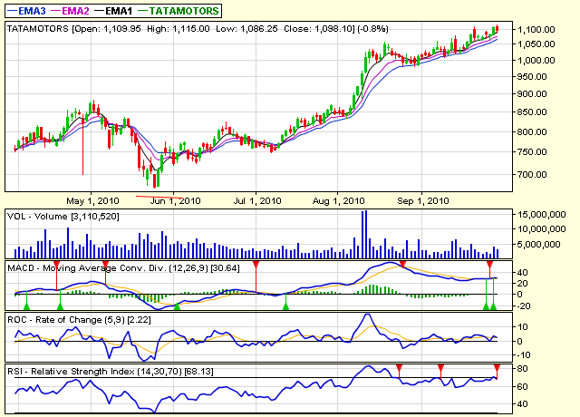This screenshot has width=580, height=417.
Task: Click the 800.00 price axis label
Action: point(532,131)
